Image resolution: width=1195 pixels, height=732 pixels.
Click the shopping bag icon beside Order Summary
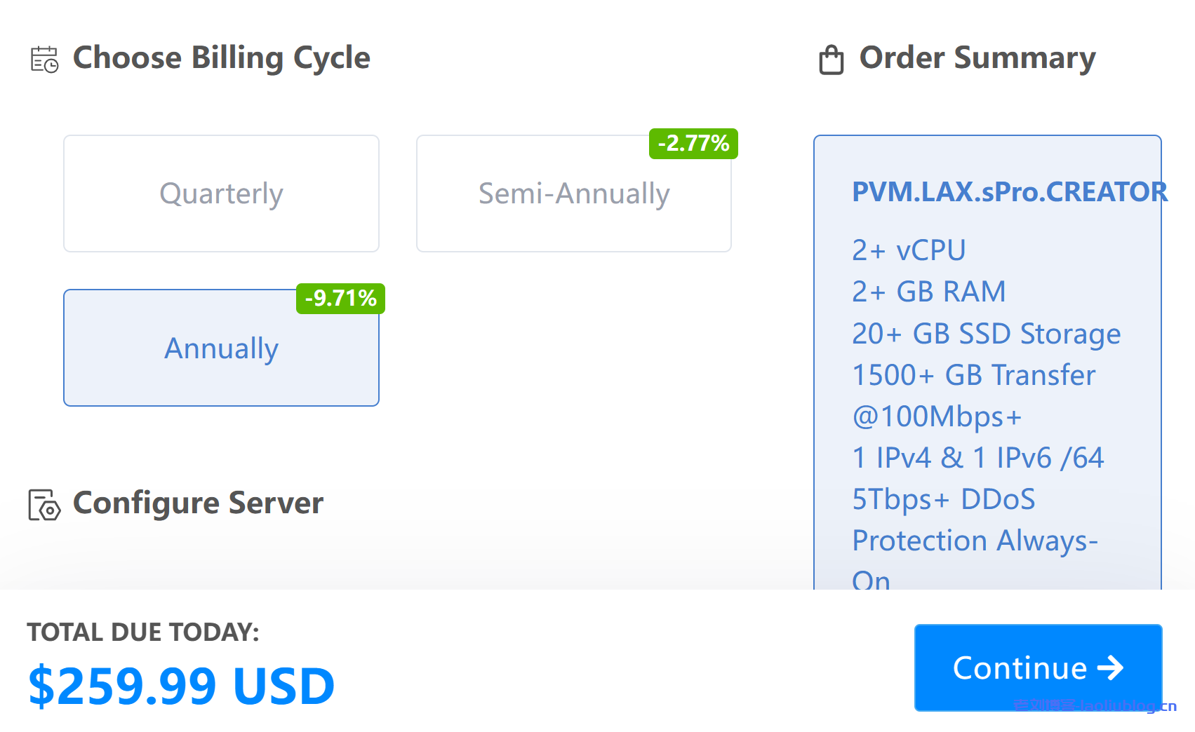831,59
